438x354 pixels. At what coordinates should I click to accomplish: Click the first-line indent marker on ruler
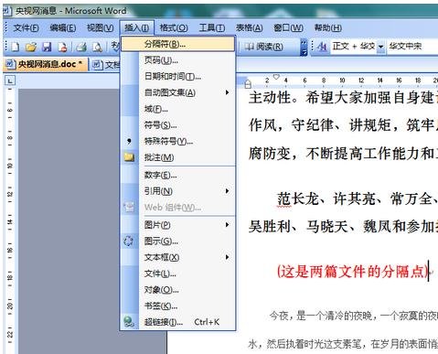pos(276,77)
